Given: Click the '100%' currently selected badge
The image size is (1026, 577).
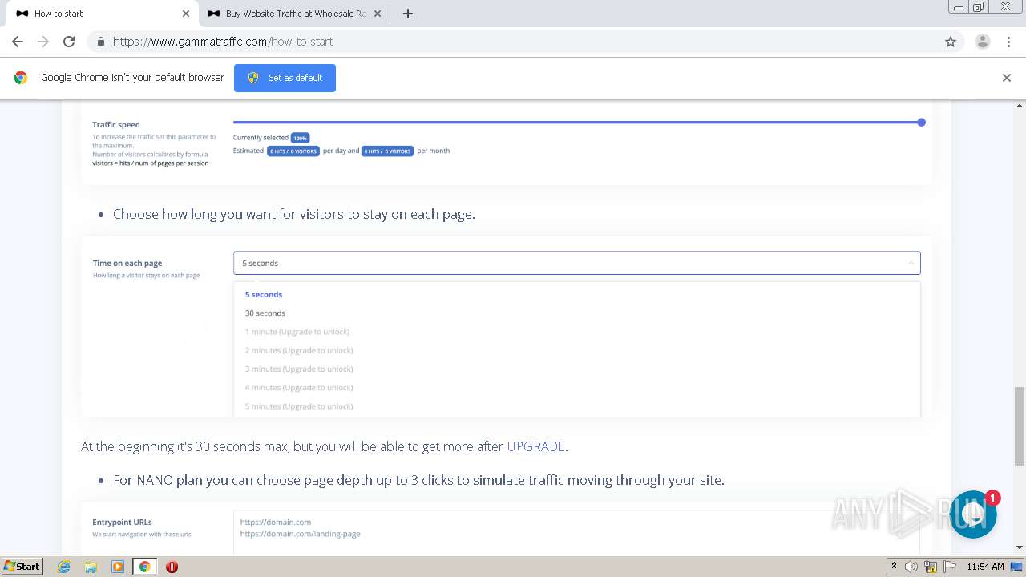Looking at the screenshot, I should pos(300,138).
